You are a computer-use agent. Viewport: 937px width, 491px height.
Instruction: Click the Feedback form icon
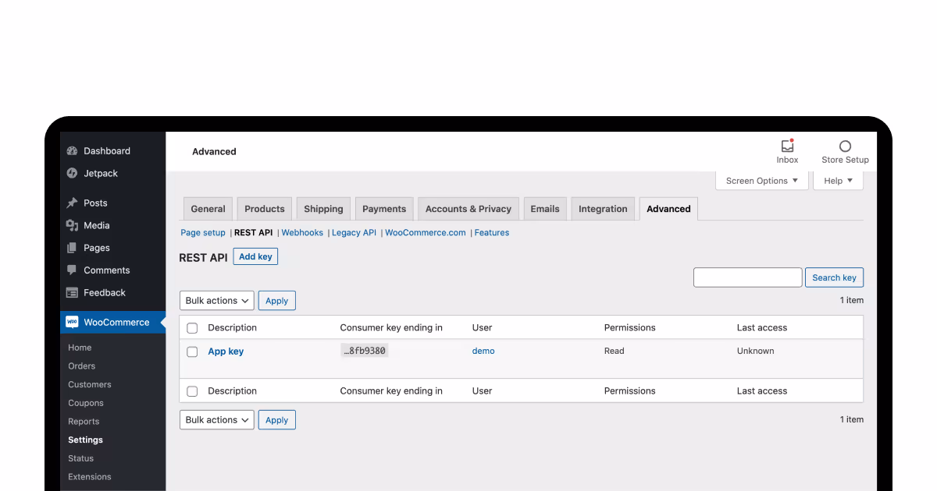72,293
